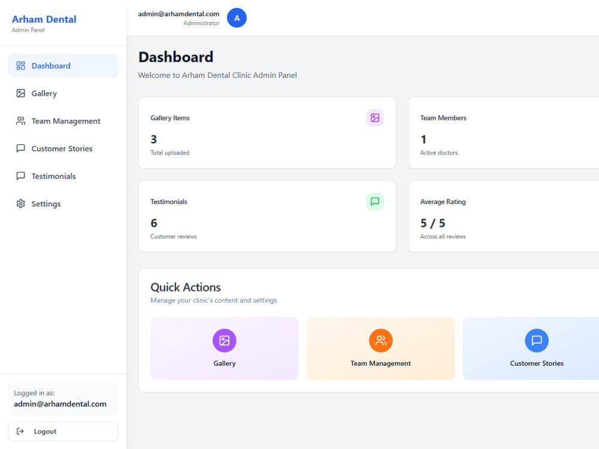This screenshot has height=449, width=599.
Task: Click the Team Management people icon in sidebar
Action: (x=20, y=121)
